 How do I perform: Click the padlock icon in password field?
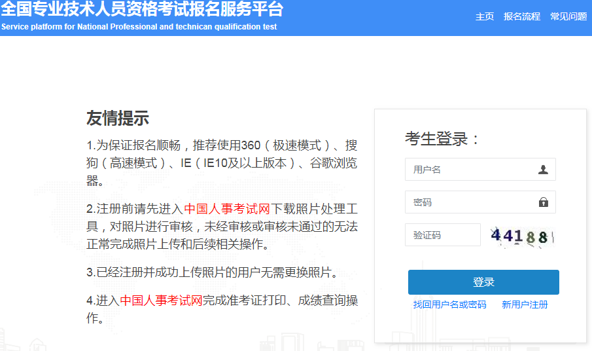point(543,202)
